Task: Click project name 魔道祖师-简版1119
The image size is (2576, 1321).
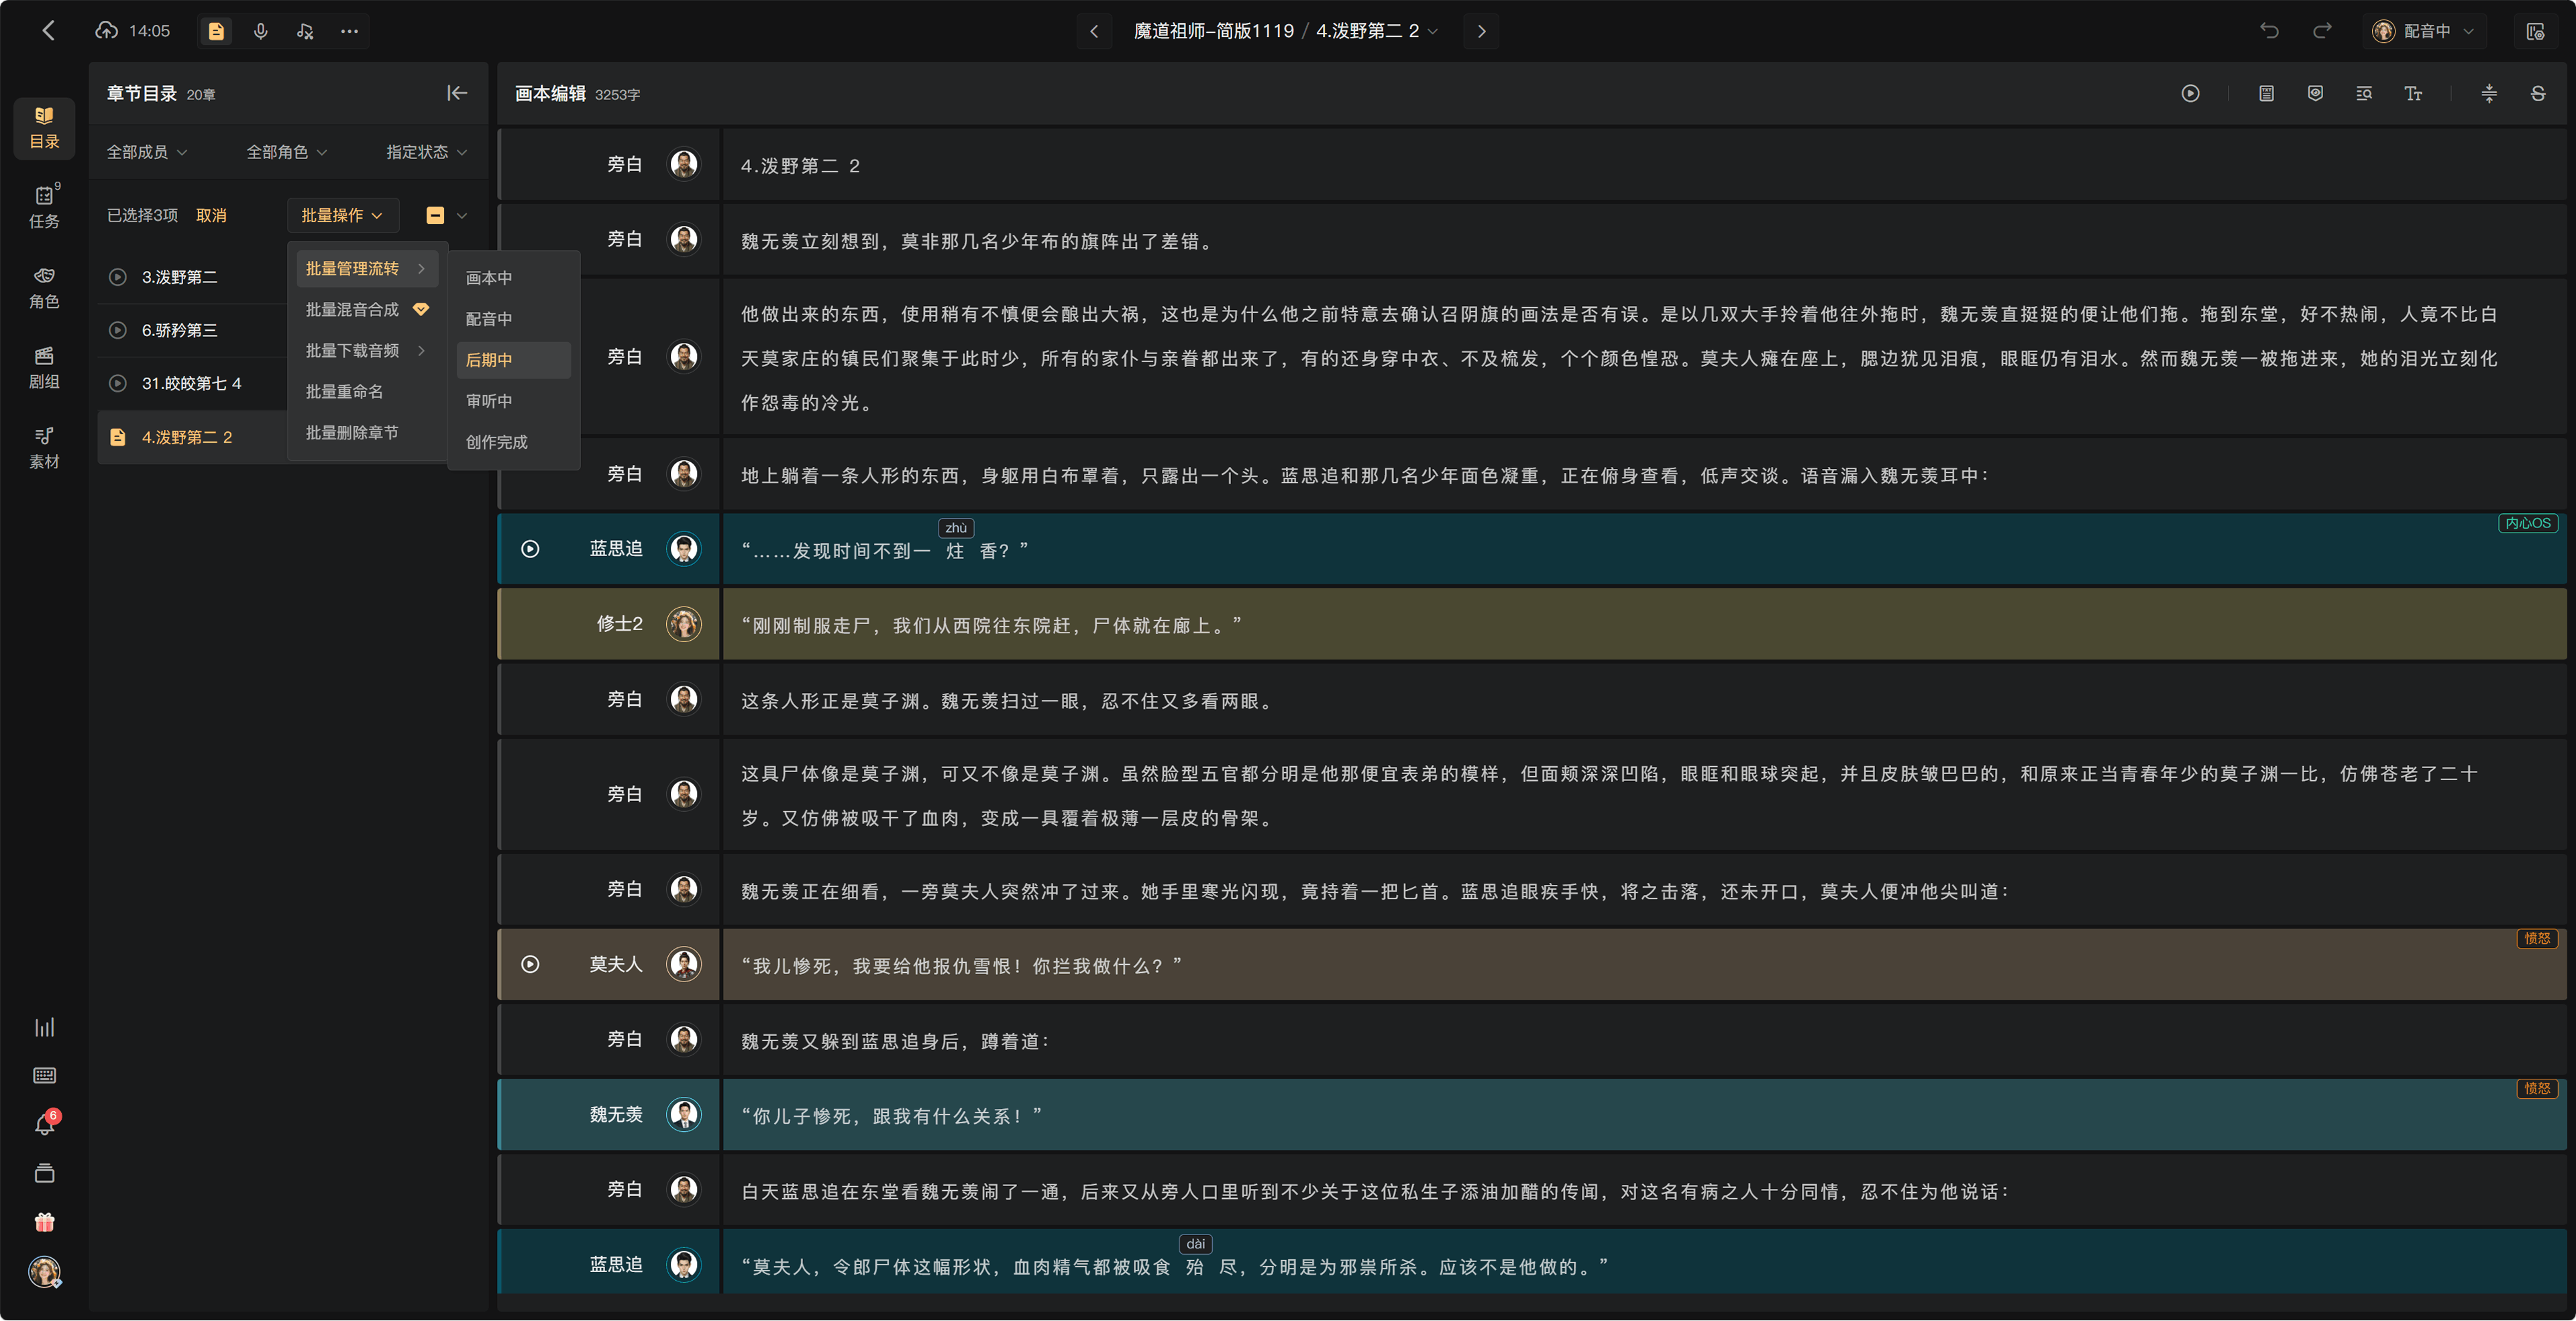Action: pyautogui.click(x=1213, y=31)
